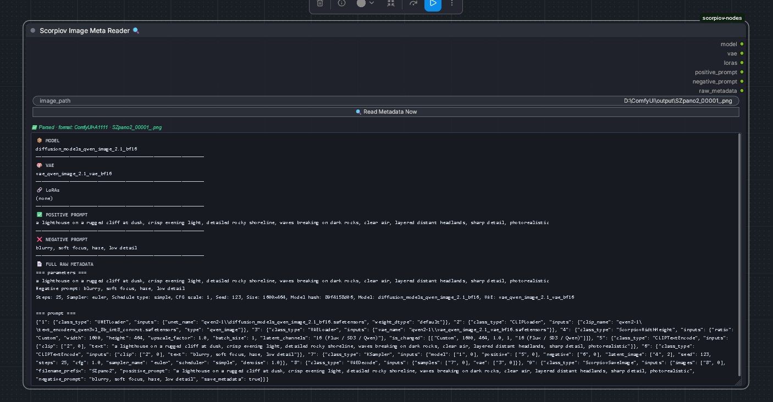Viewport: 773px width, 402px height.
Task: Click the NEGATIVE PROMPT heading
Action: coord(62,239)
